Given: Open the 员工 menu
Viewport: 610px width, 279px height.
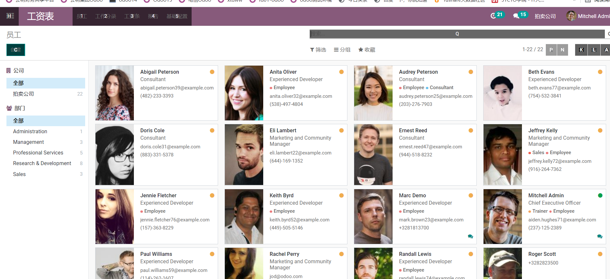Looking at the screenshot, I should (82, 16).
